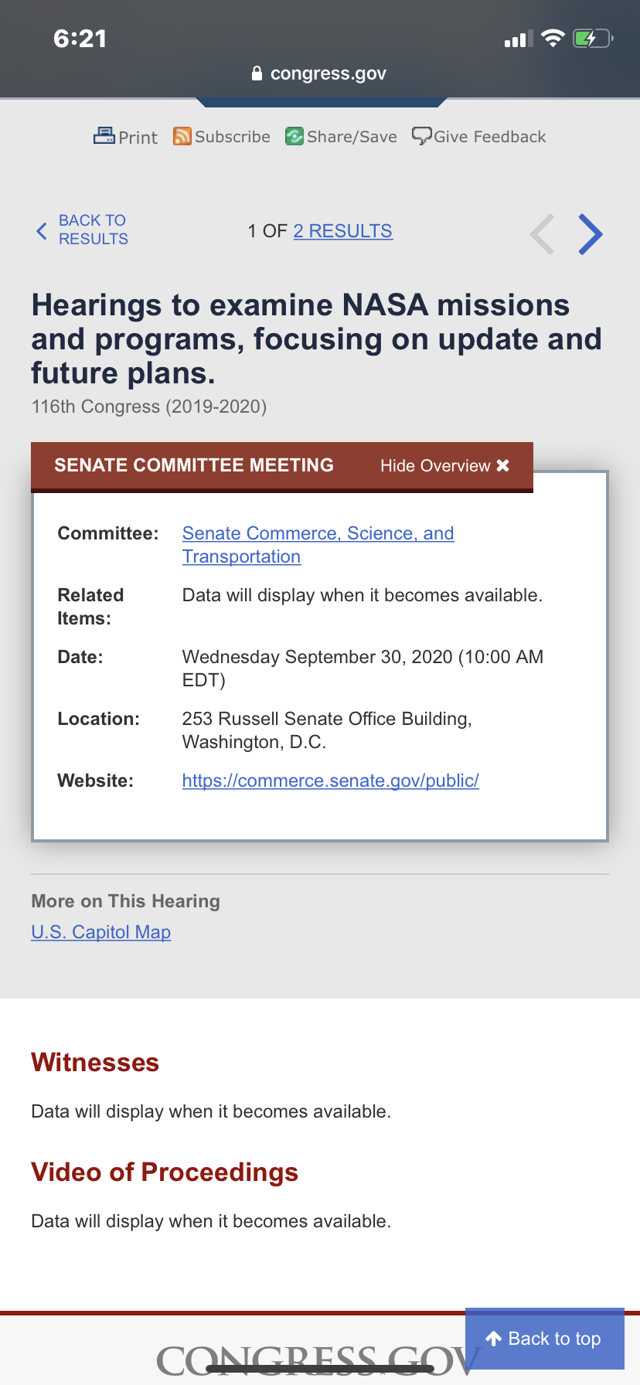Open the U.S. Capitol Map link
Screen dimensions: 640x1385
click(x=101, y=932)
